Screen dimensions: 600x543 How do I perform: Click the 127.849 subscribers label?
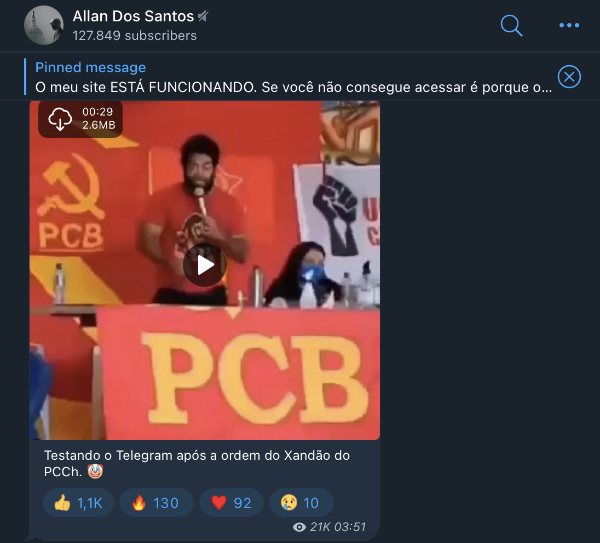[x=135, y=36]
